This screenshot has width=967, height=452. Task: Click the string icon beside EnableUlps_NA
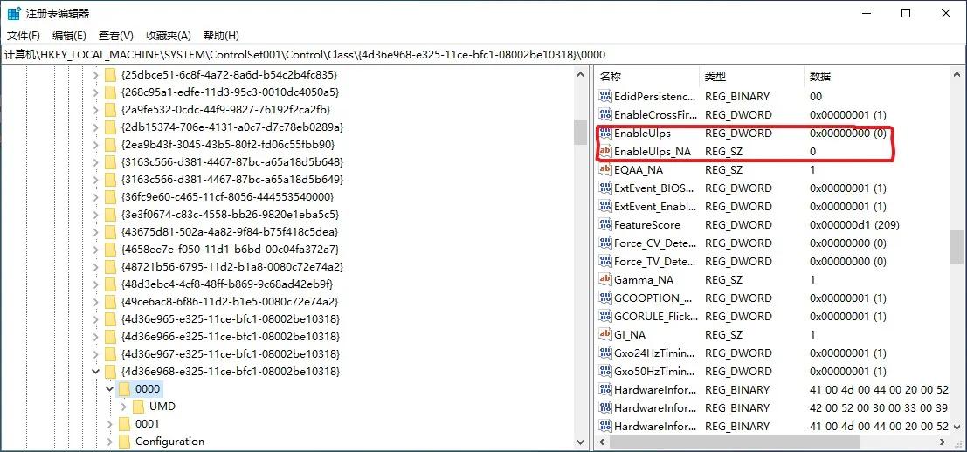604,152
